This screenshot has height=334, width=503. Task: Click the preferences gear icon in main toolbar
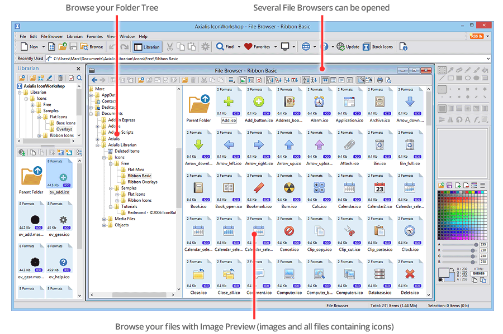coord(205,47)
